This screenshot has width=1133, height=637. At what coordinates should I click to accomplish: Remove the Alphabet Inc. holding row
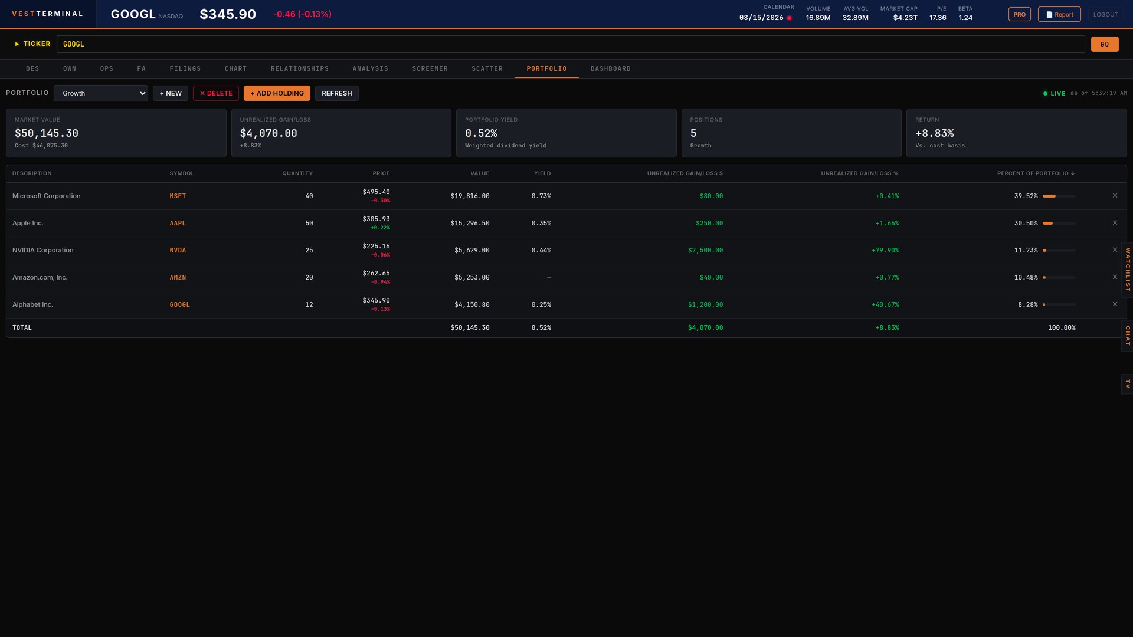tap(1115, 304)
